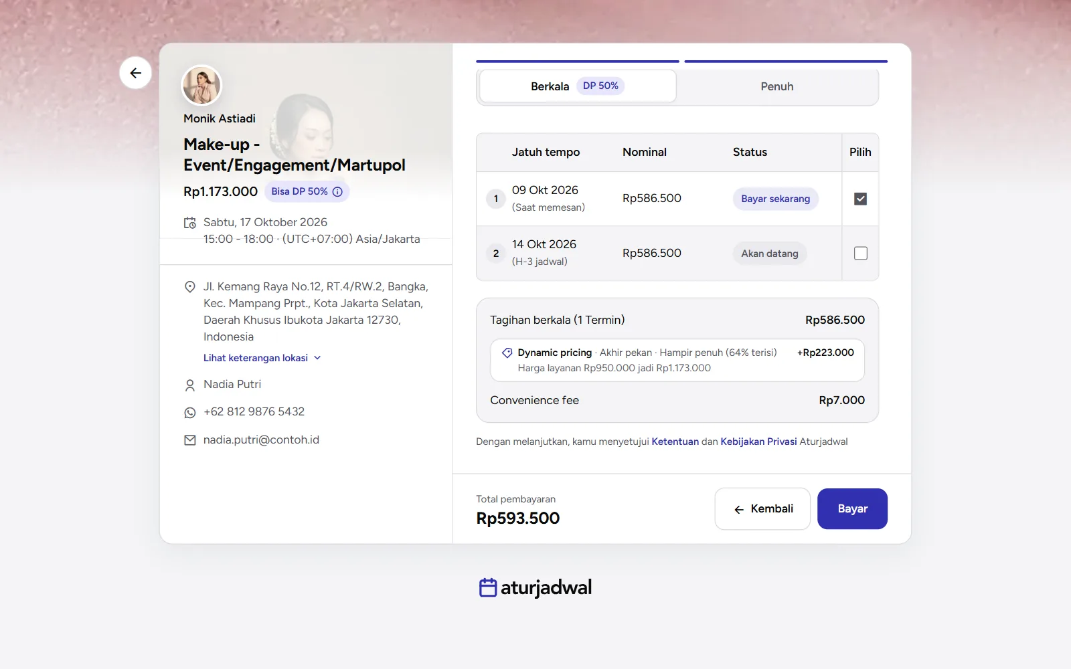The image size is (1071, 669).
Task: Click the second progress step bar
Action: (x=786, y=62)
